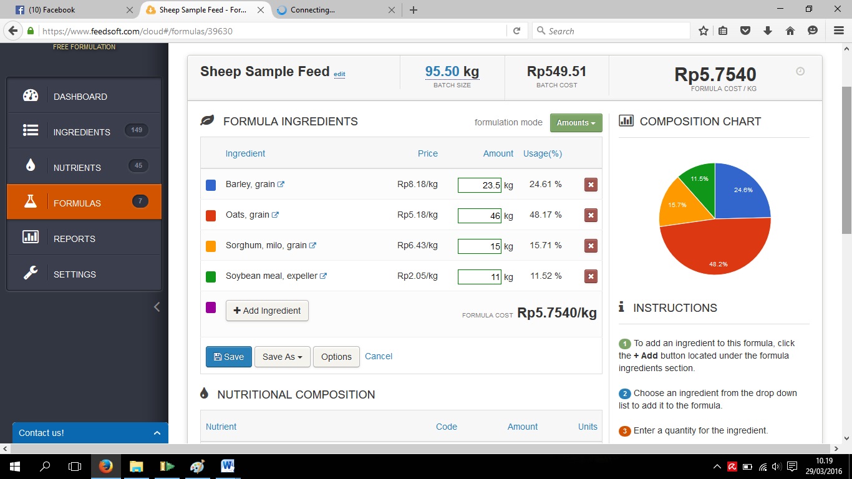Image resolution: width=852 pixels, height=479 pixels.
Task: Click the Cancel link
Action: coord(379,356)
